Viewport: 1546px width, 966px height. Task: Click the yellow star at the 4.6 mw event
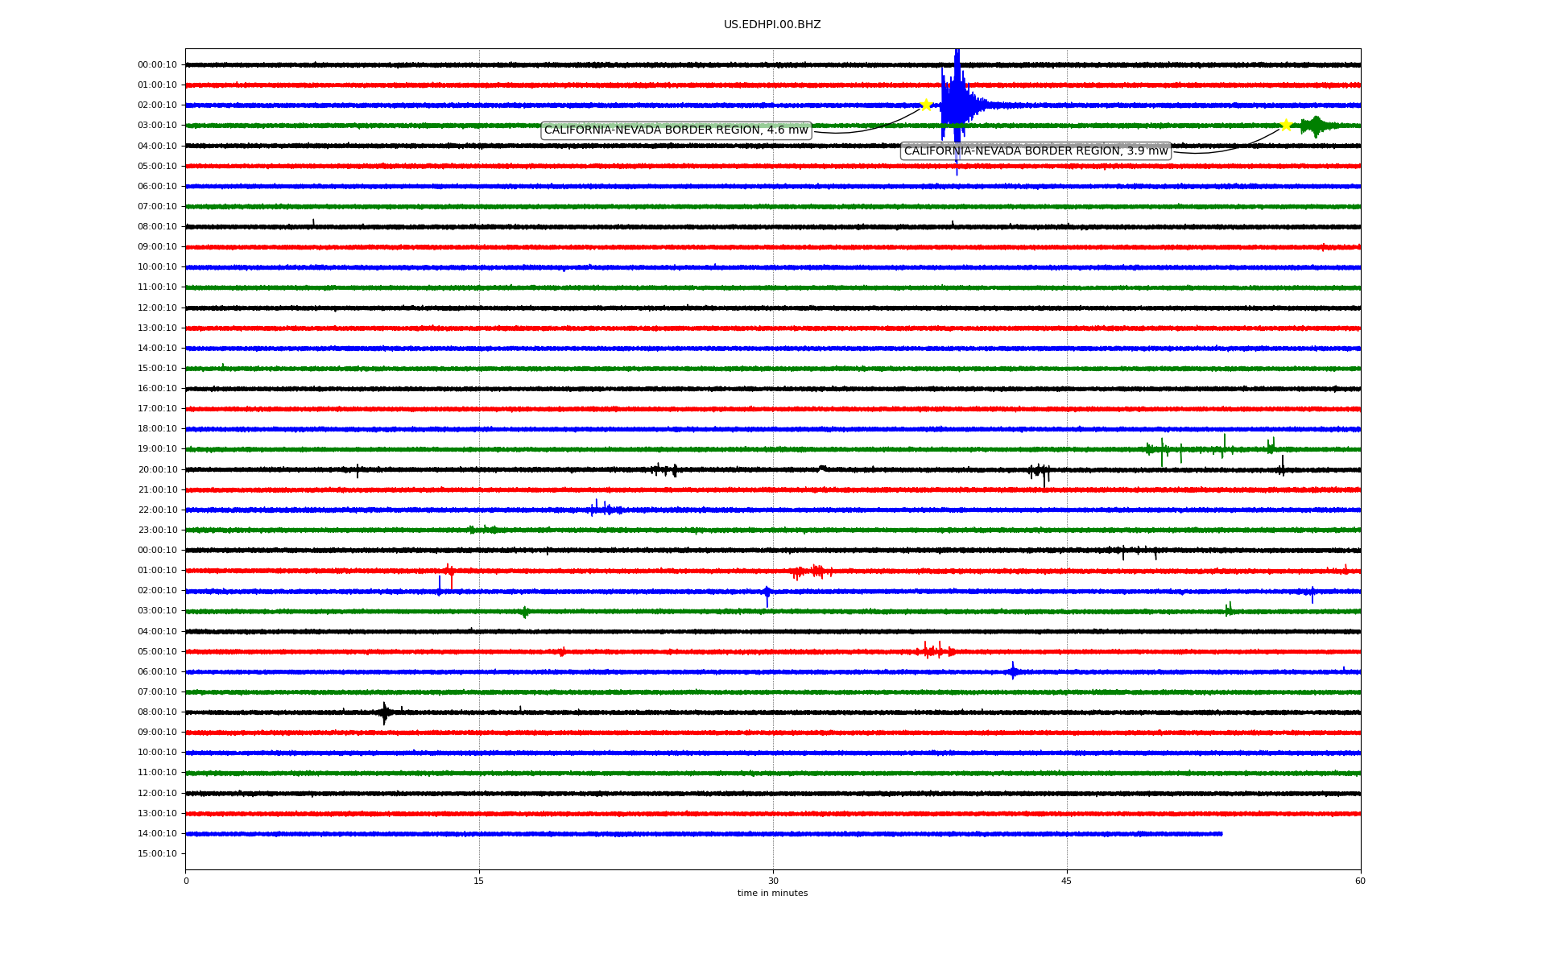tap(926, 105)
